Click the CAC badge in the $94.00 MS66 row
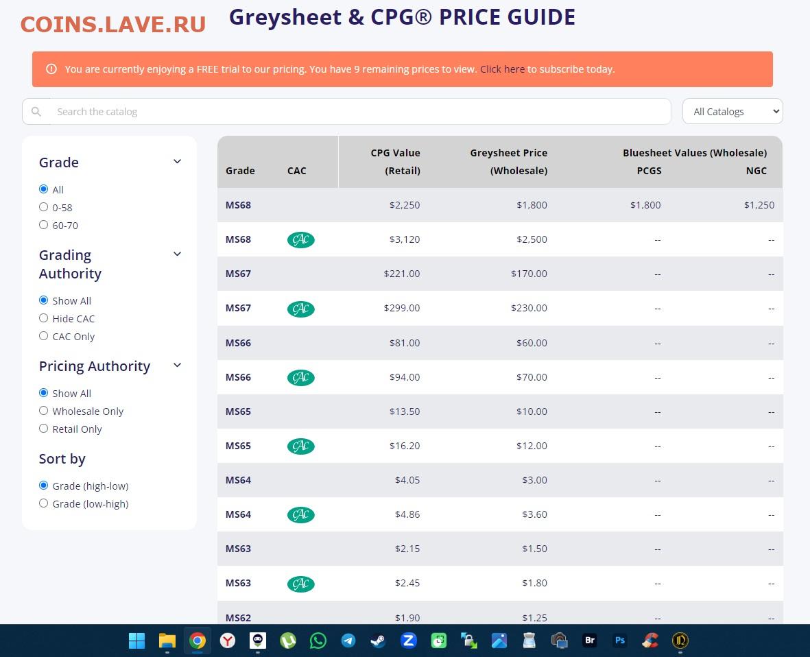 (x=300, y=378)
